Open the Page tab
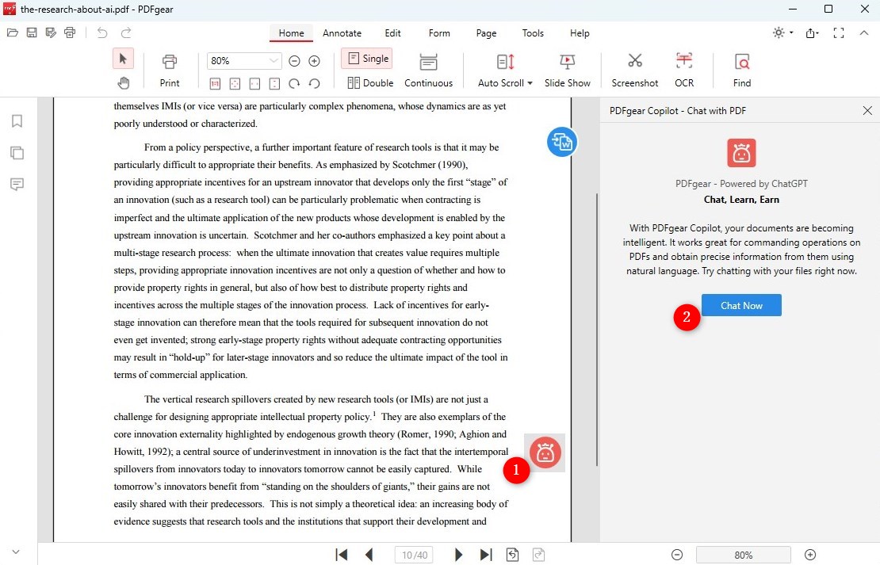 [486, 33]
